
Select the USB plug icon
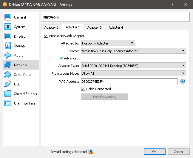click(x=8, y=84)
